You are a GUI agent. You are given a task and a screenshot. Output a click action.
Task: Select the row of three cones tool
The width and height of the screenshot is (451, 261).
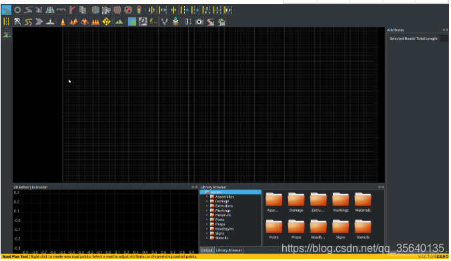95,21
